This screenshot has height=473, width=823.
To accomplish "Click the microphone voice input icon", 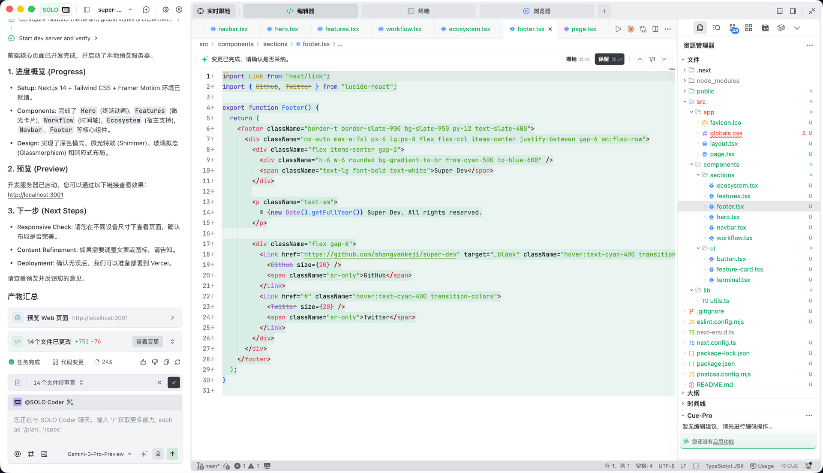I will click(x=158, y=454).
